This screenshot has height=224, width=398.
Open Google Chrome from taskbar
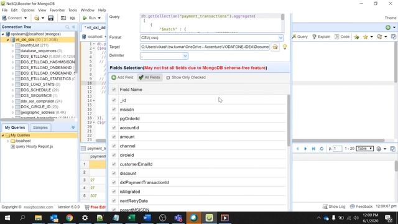point(69,218)
